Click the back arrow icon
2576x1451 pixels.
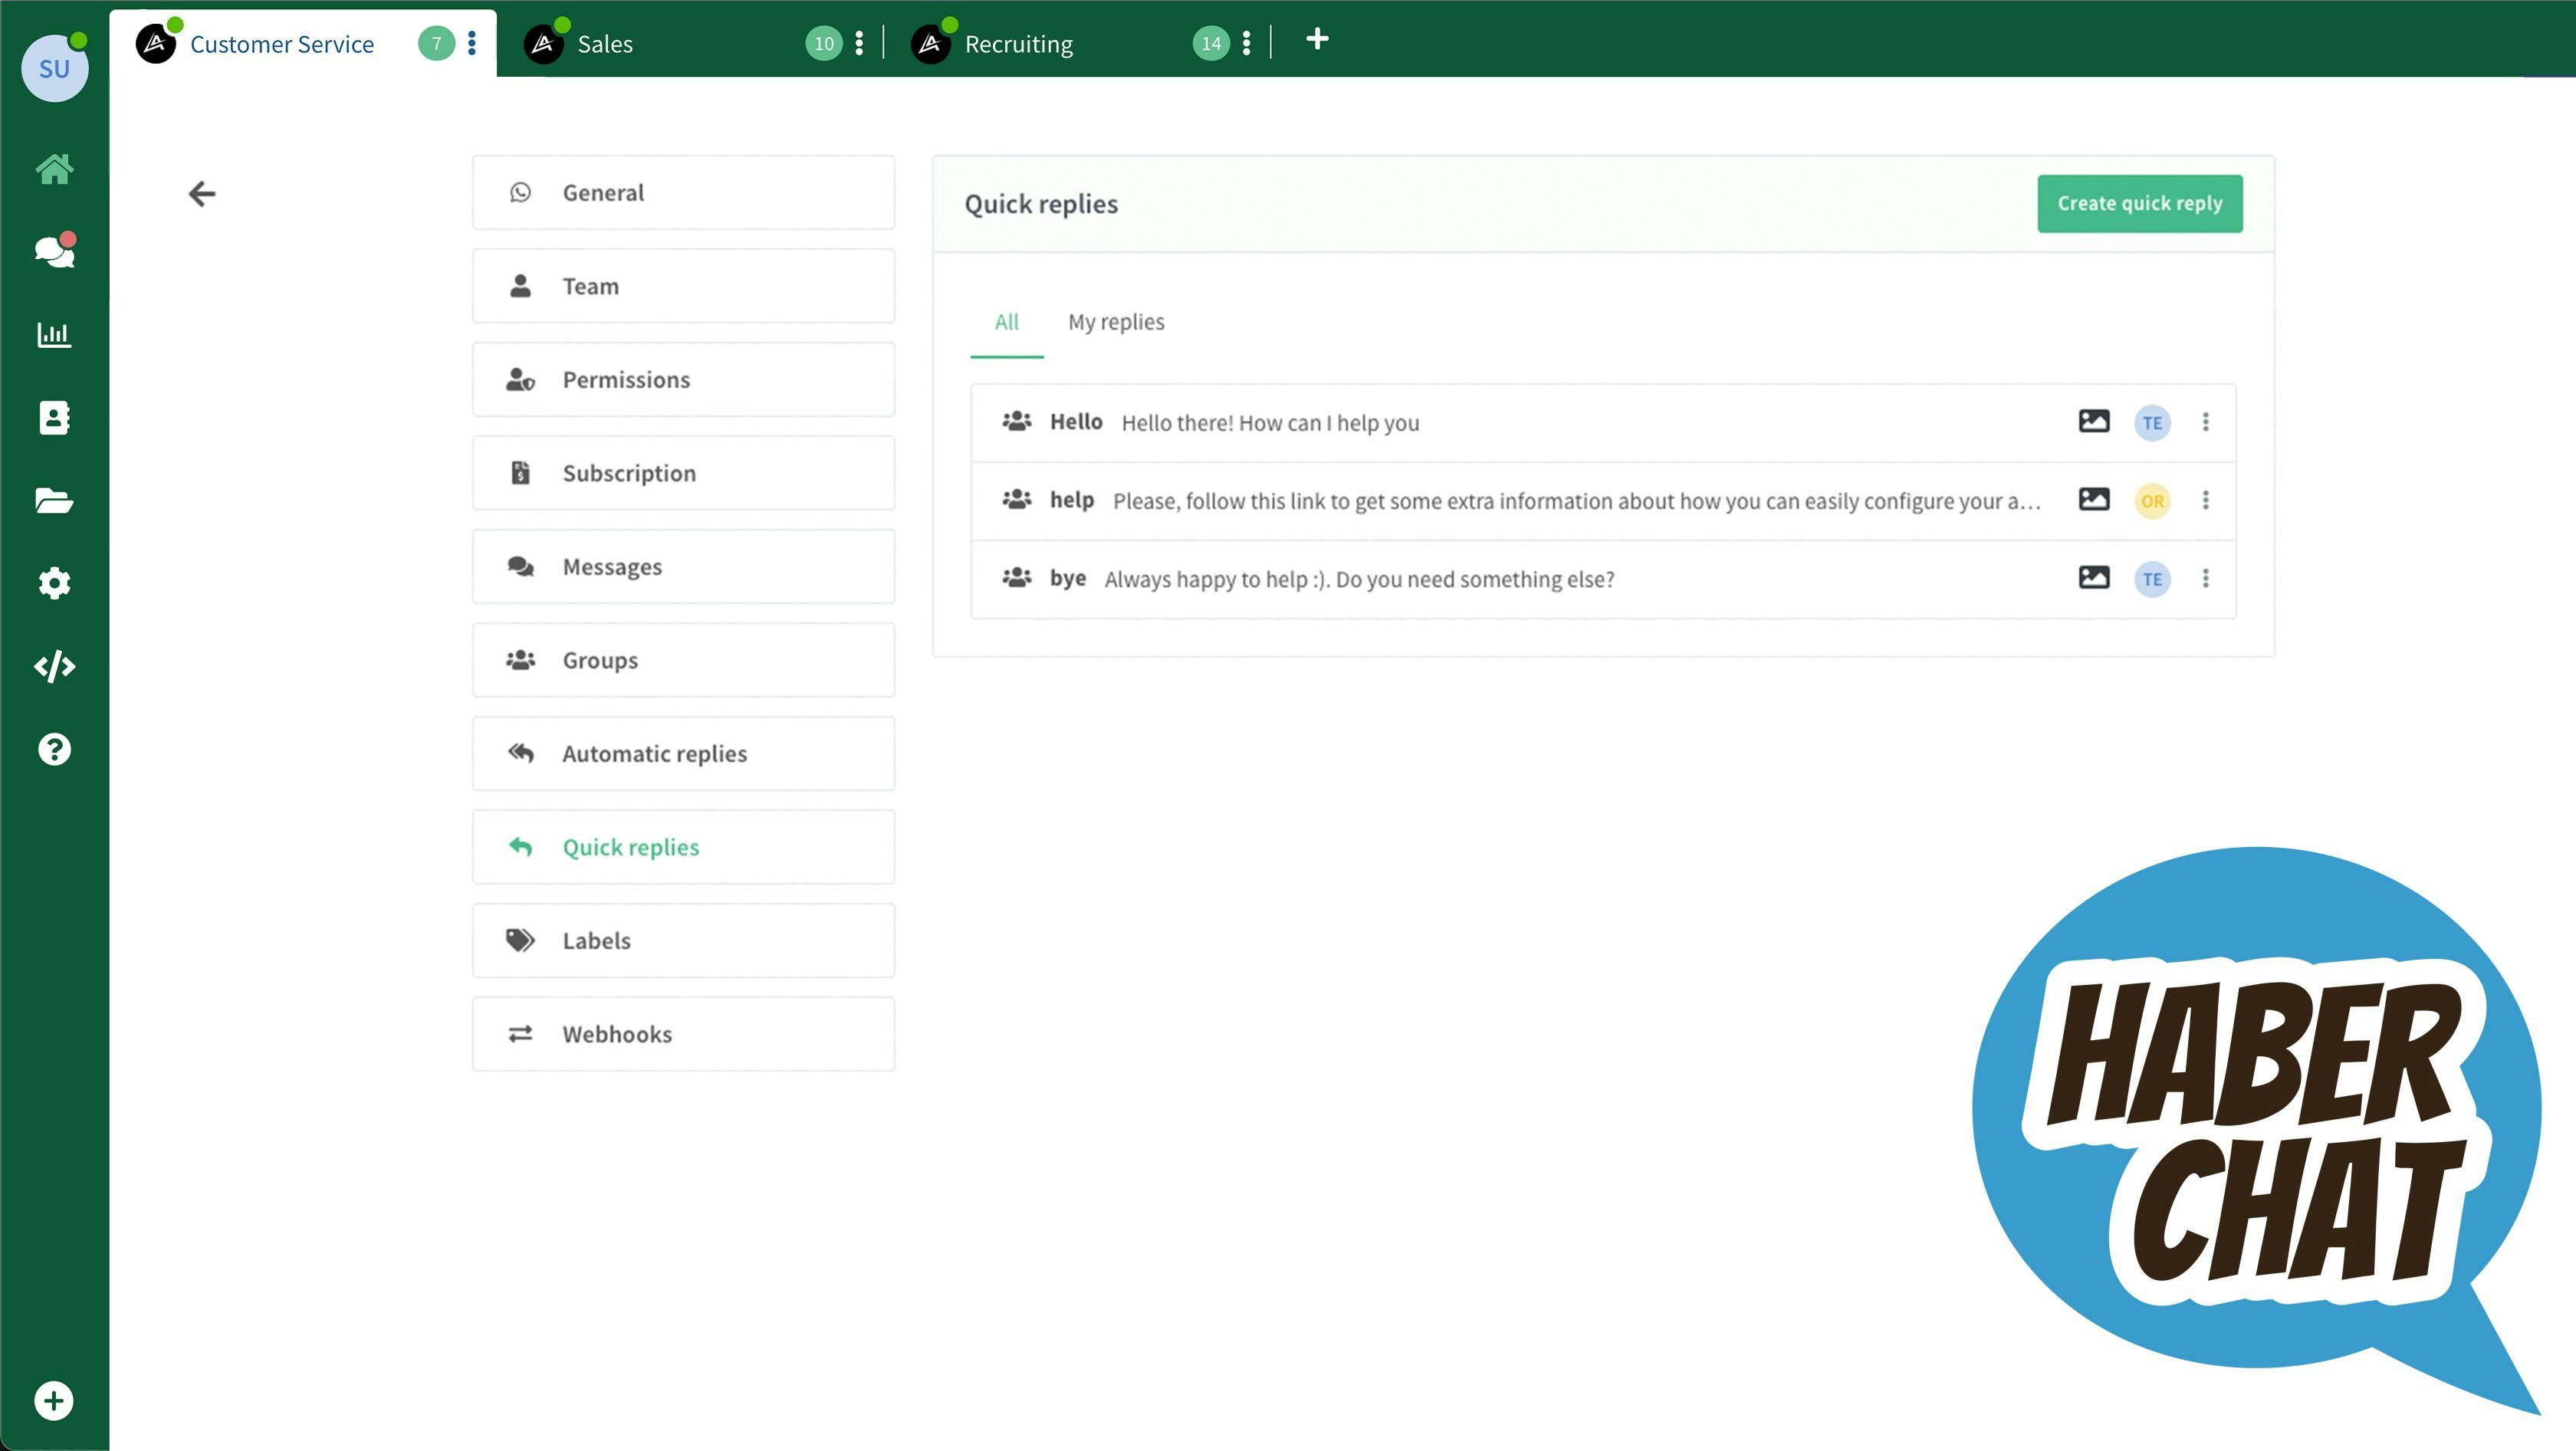point(202,193)
